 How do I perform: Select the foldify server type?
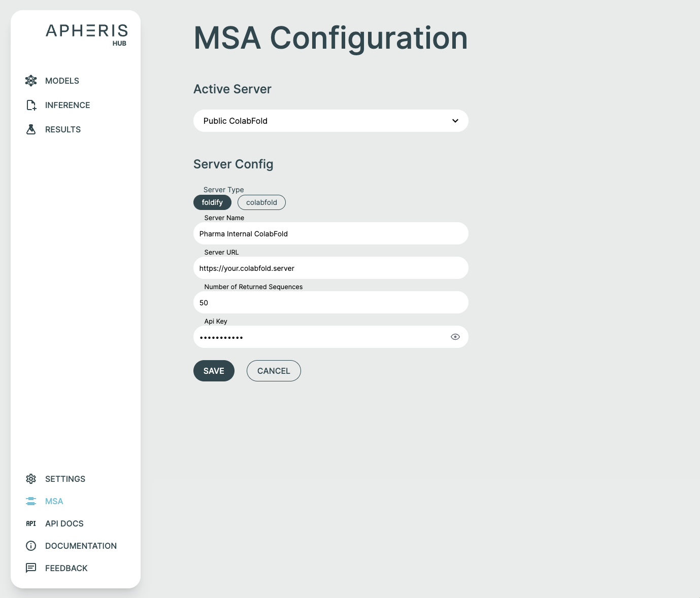coord(212,202)
